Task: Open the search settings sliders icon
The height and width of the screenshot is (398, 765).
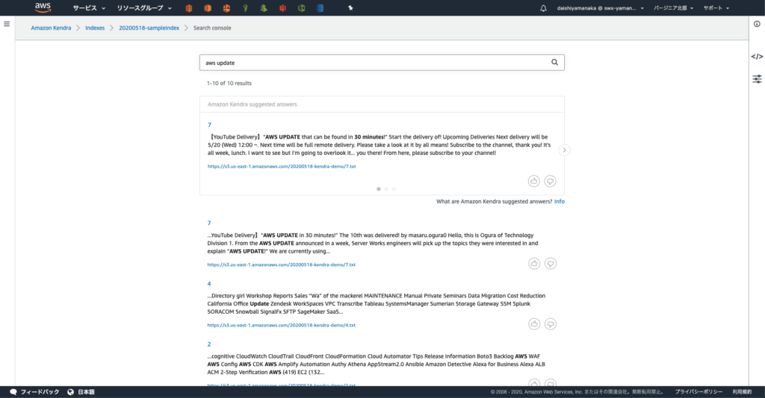Action: coord(757,78)
